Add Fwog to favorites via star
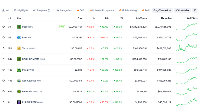This screenshot has width=200, height=107. click(x=3, y=70)
